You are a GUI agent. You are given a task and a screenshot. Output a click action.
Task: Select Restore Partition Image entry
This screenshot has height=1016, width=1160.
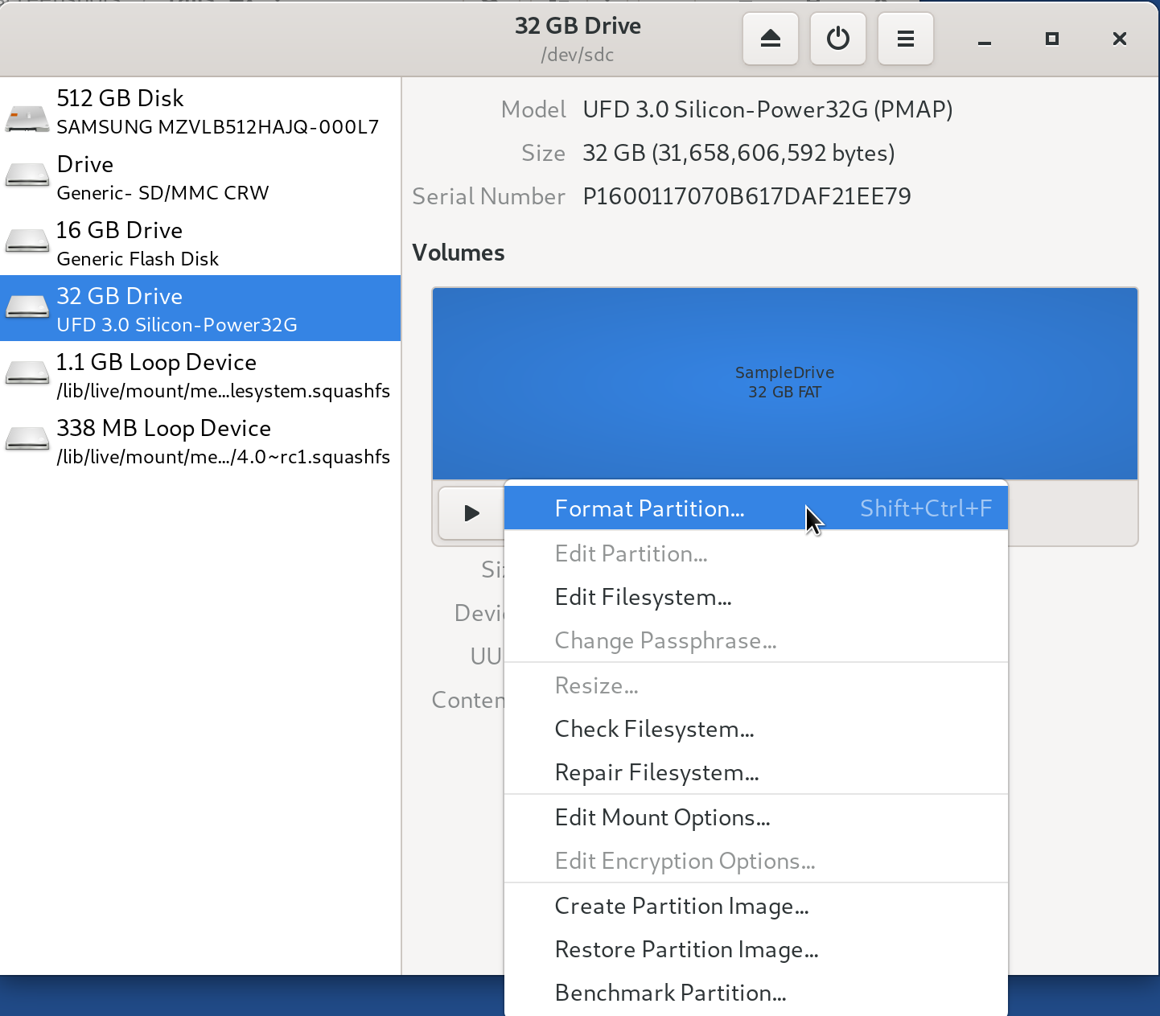pos(686,949)
